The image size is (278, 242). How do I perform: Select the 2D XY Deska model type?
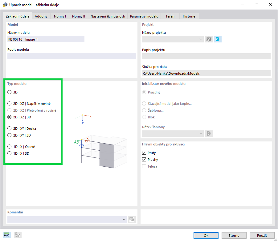(9, 128)
